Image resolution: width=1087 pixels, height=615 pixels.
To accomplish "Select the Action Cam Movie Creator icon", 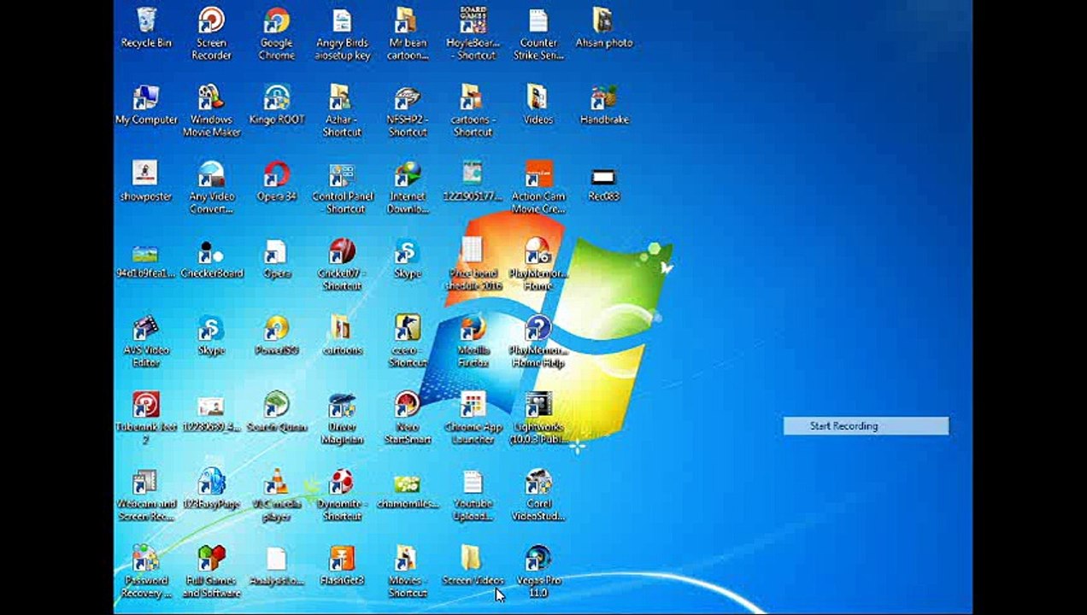I will click(x=538, y=187).
